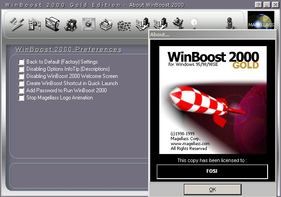Select the monitor scroll toolbar icon
The image size is (281, 197).
52,24
